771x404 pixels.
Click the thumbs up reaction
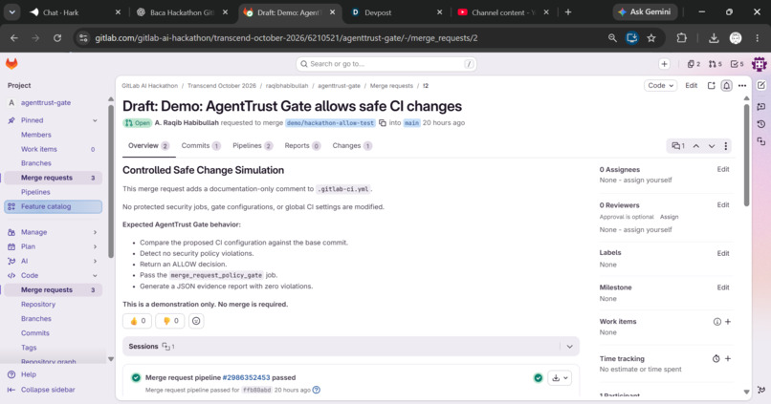[137, 321]
